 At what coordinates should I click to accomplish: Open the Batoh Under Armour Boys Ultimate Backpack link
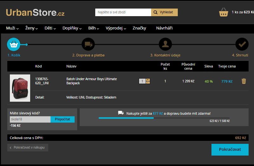pyautogui.click(x=91, y=81)
